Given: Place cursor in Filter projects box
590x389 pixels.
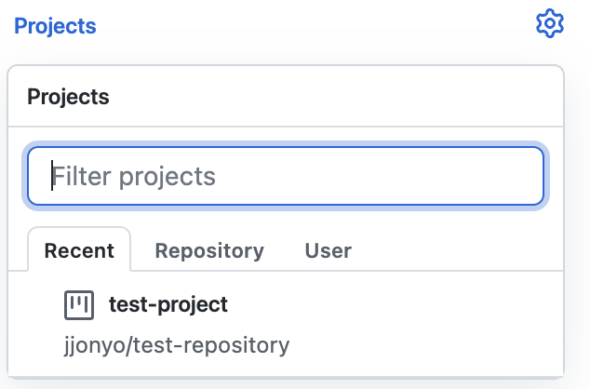Looking at the screenshot, I should point(285,176).
